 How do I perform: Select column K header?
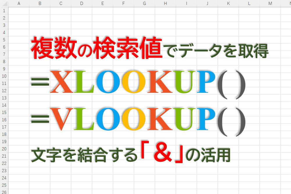pyautogui.click(x=228, y=3)
